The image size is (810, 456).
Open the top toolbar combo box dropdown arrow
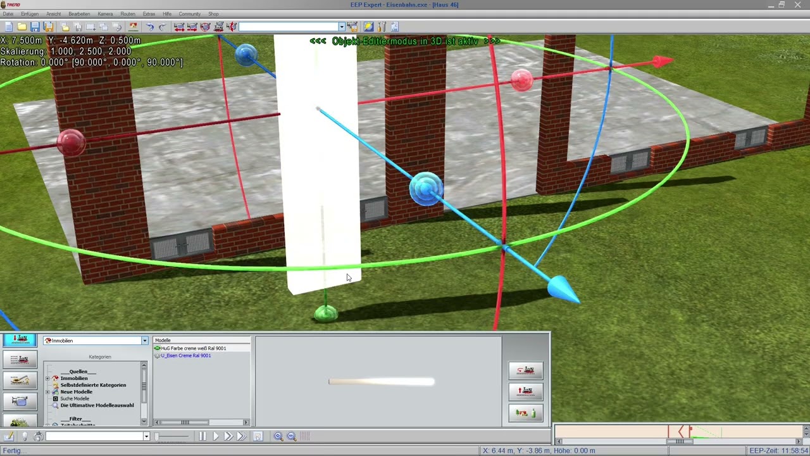(342, 27)
